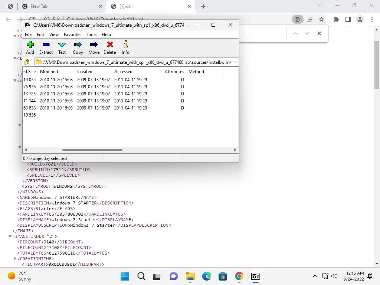Open the Info tool

coord(125,47)
